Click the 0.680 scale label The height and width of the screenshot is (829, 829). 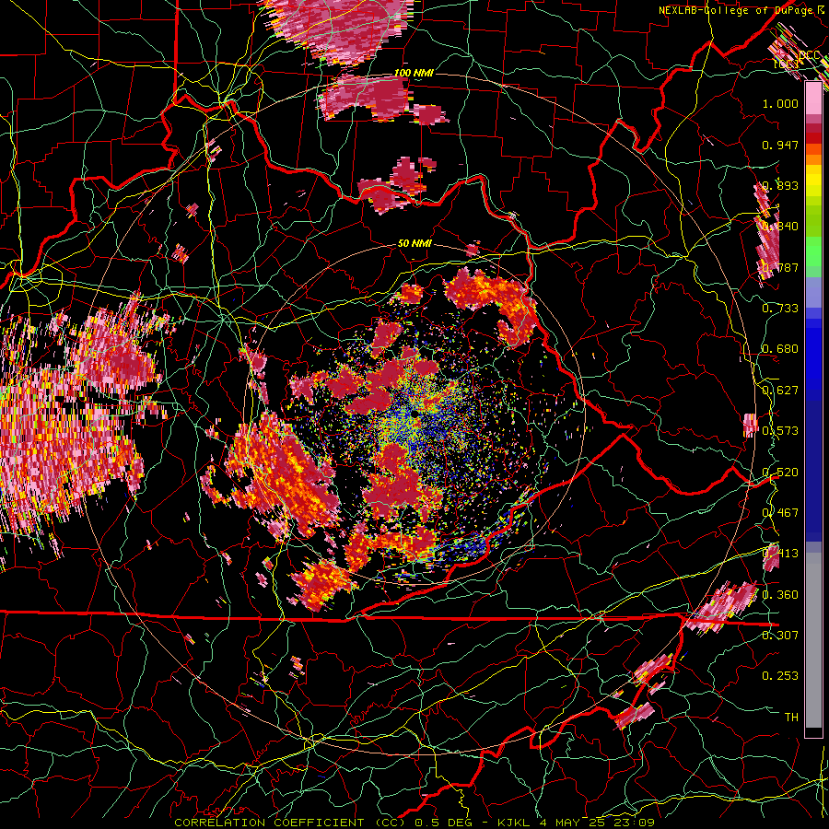coord(780,349)
